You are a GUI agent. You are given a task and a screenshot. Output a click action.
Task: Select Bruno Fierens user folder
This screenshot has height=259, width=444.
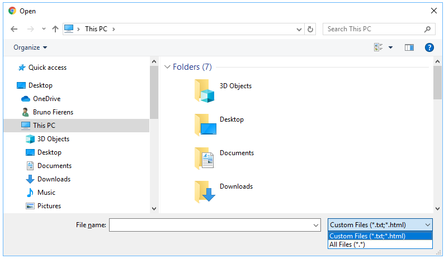(53, 112)
